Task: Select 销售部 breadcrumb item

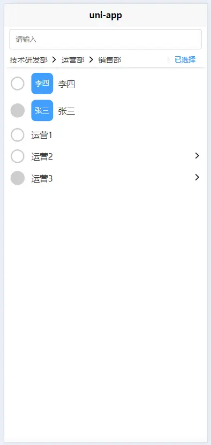Action: (110, 60)
